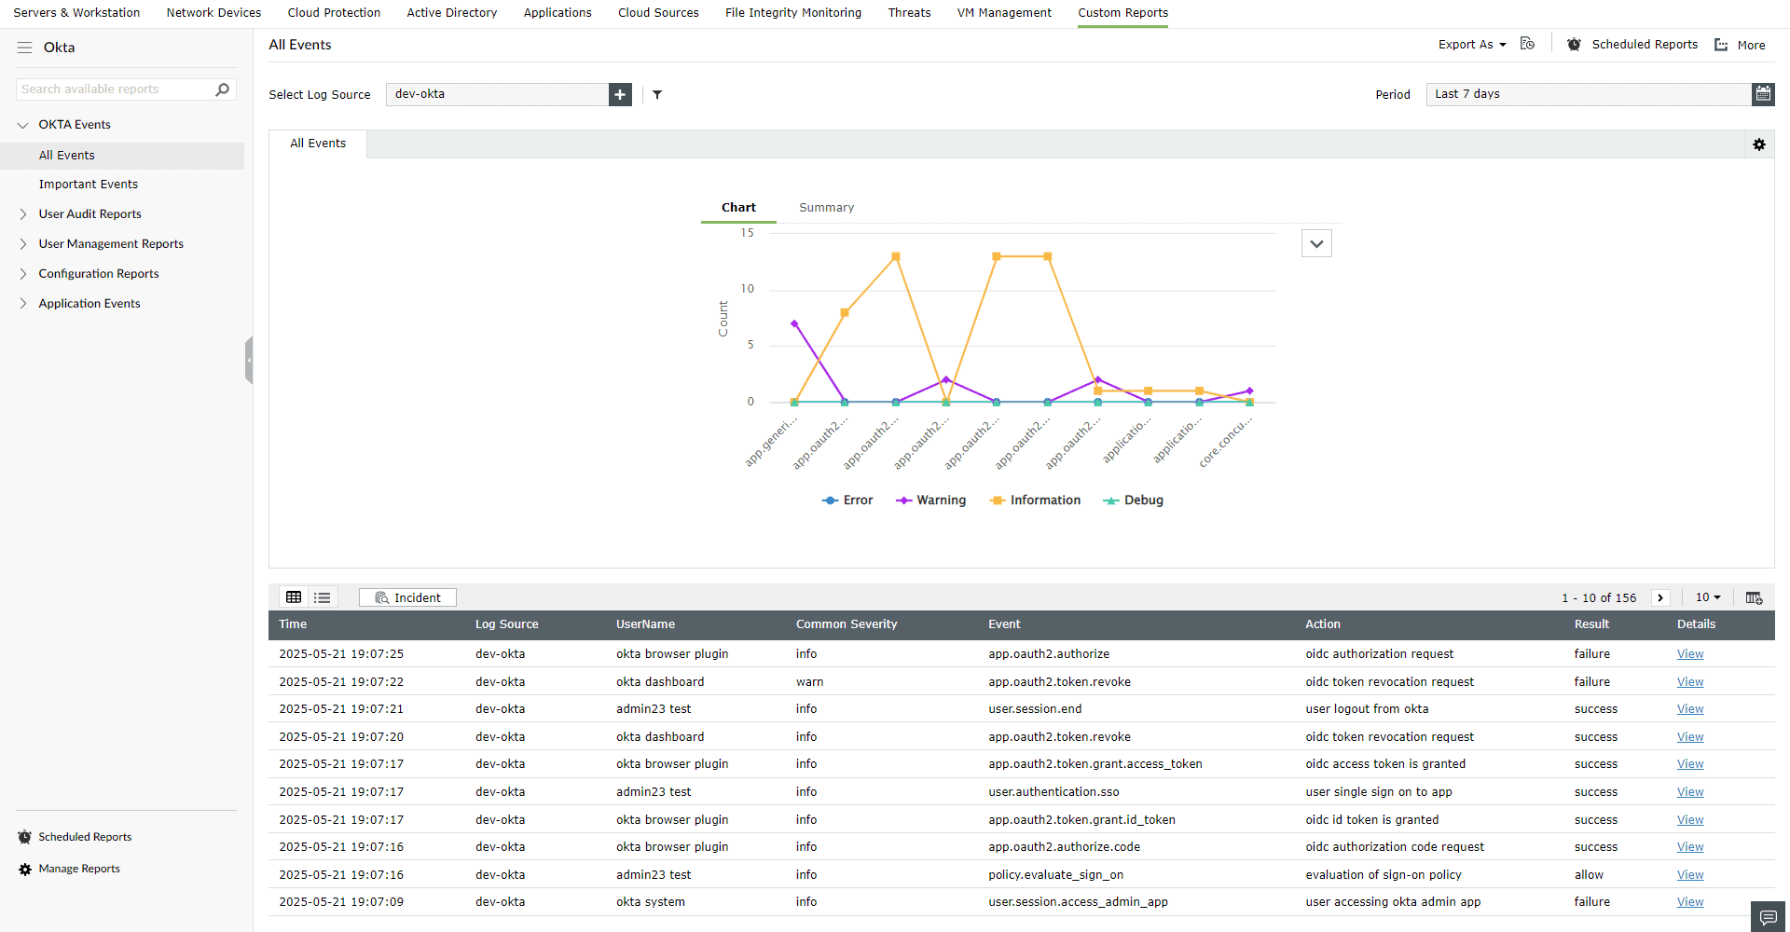Open the column chooser icon

tap(1754, 597)
